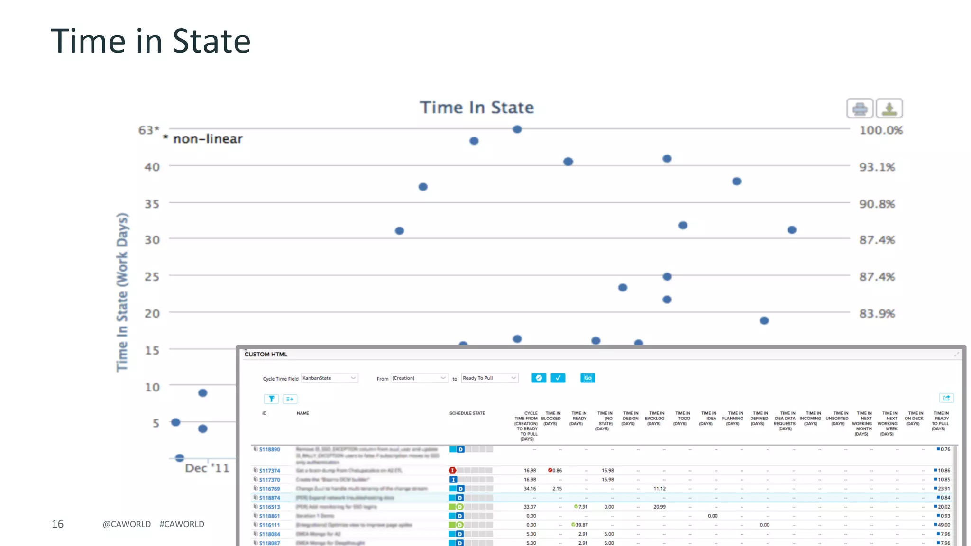Set schedule state D on S118890
The height and width of the screenshot is (546, 971).
tap(460, 449)
